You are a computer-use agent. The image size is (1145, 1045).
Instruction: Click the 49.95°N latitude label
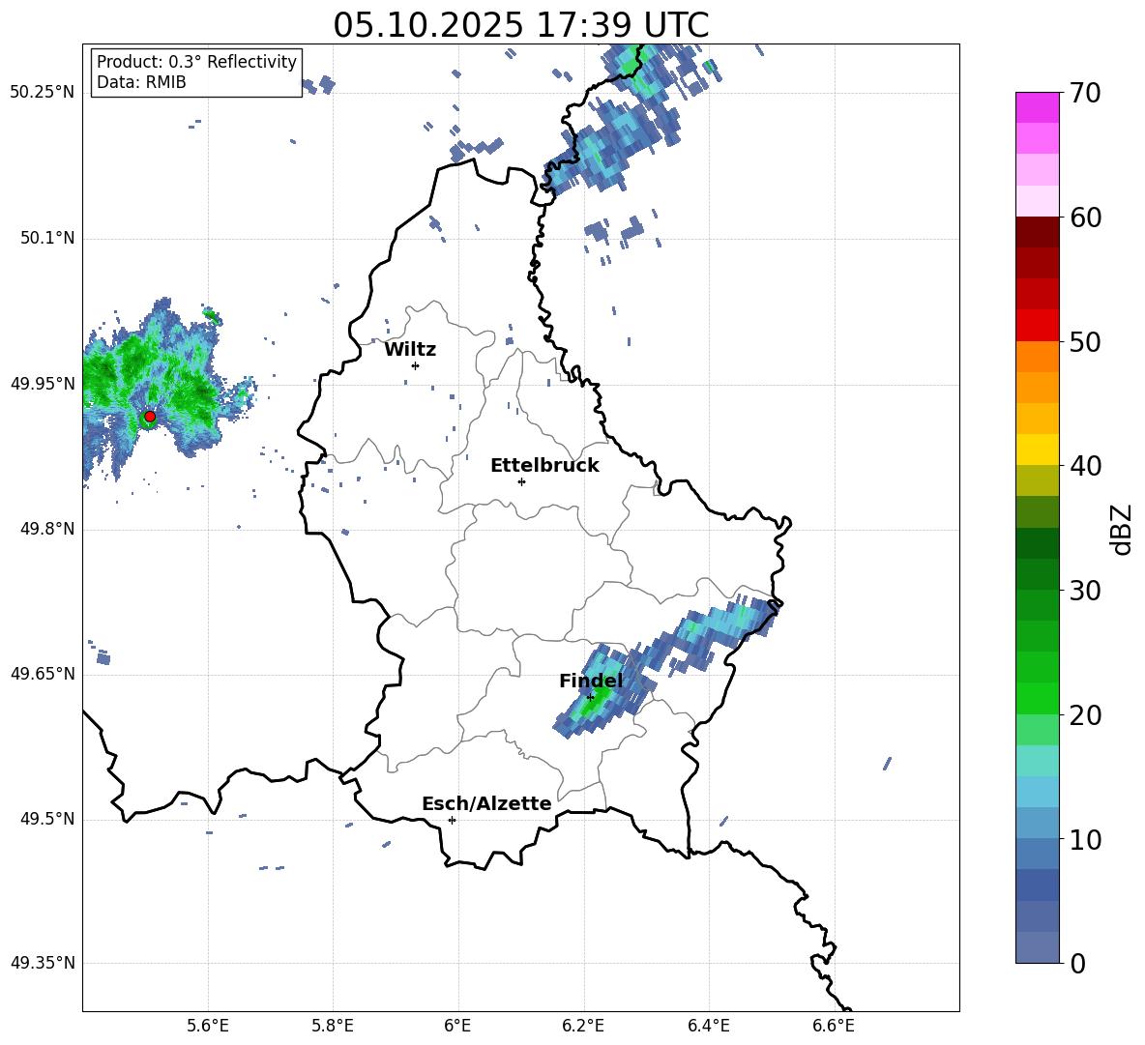click(43, 384)
